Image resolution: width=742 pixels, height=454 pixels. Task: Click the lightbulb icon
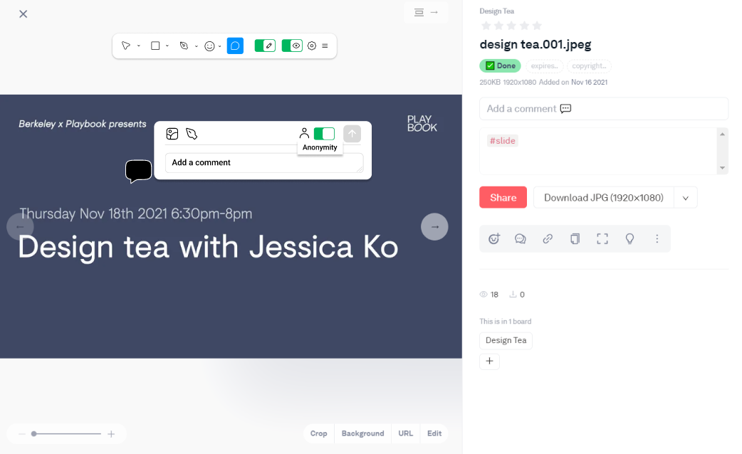point(630,239)
